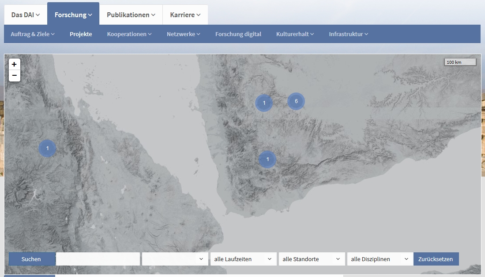Open the alle Laufzeiten dropdown
The image size is (485, 277).
[244, 259]
